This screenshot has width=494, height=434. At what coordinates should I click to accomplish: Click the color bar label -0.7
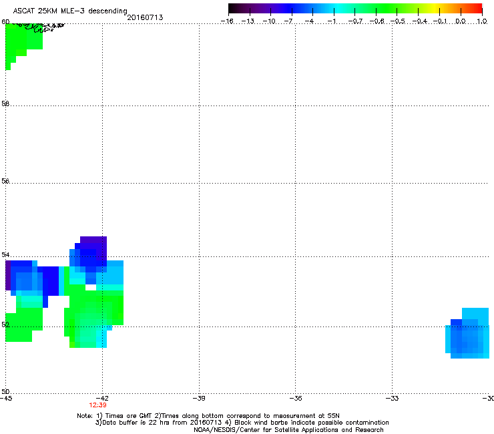tap(355, 21)
